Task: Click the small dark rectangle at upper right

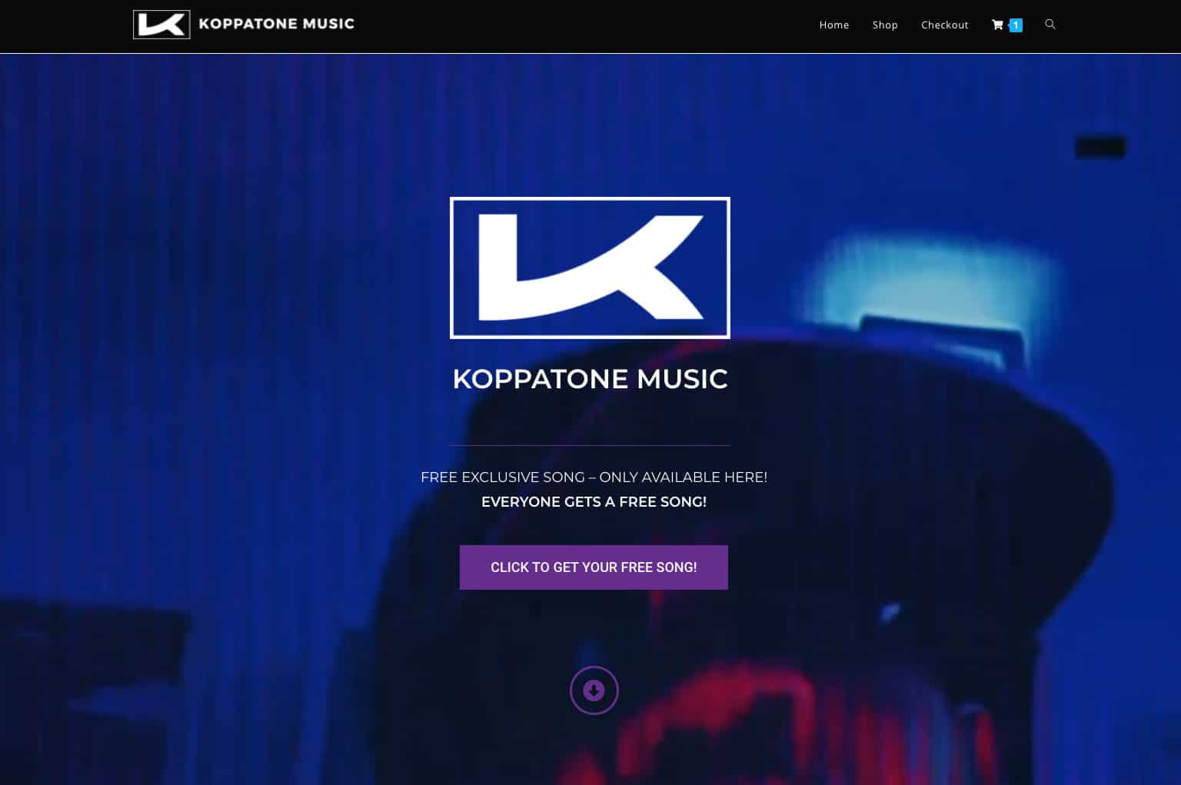Action: (x=1100, y=147)
